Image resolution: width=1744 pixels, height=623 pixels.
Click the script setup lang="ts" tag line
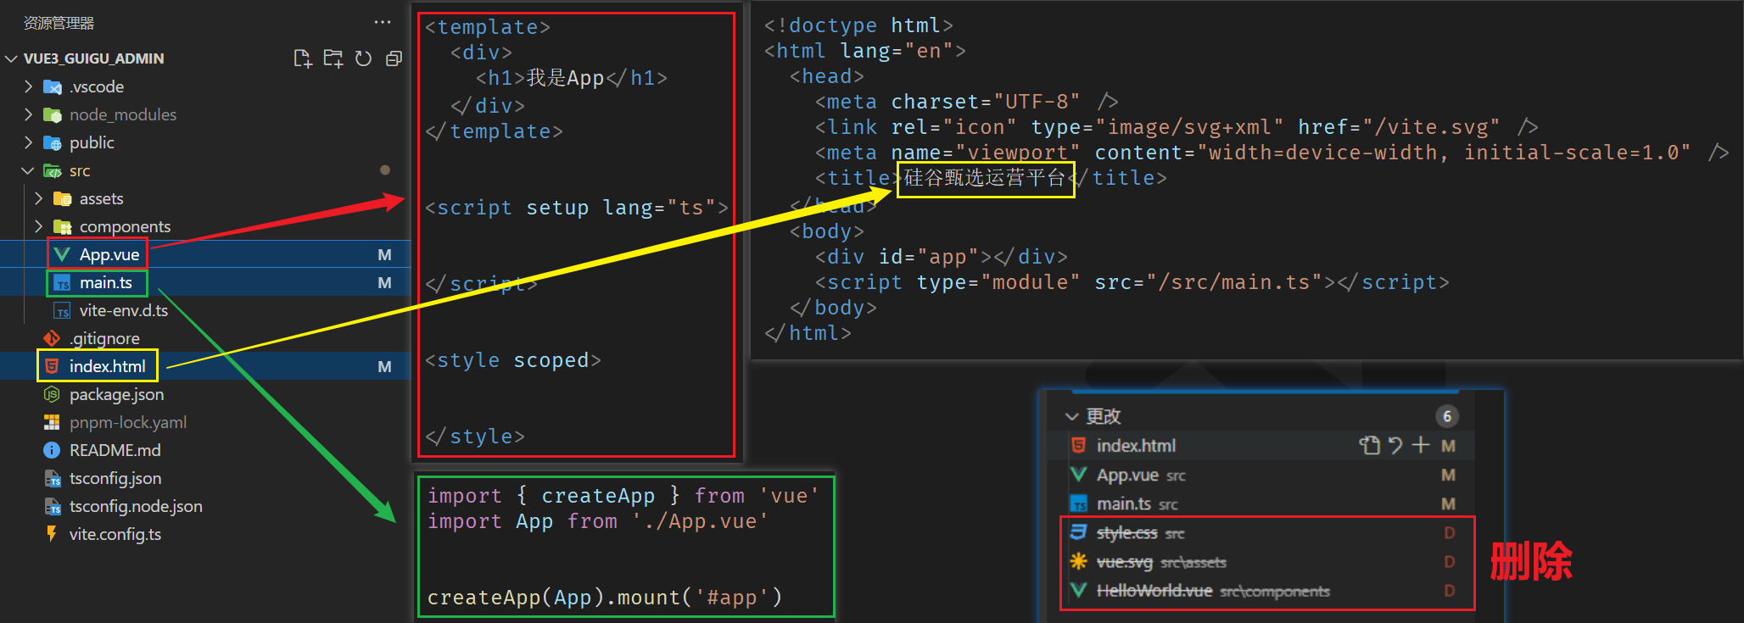[576, 208]
